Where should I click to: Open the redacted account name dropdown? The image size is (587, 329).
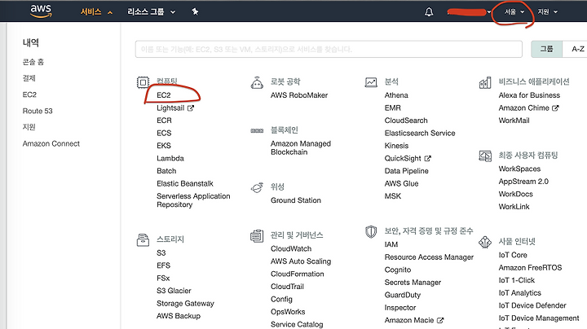coord(469,12)
